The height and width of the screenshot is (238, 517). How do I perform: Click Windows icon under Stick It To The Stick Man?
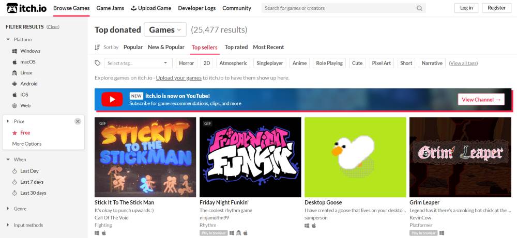click(97, 233)
